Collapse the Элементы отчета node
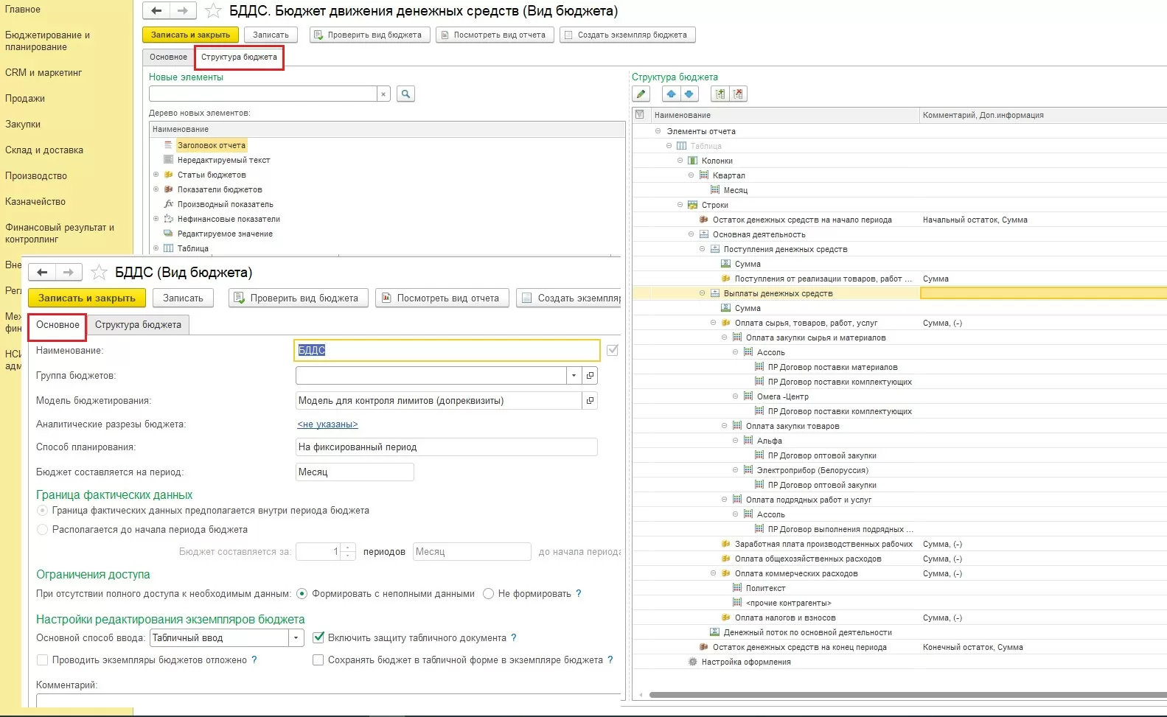1167x717 pixels. (658, 131)
